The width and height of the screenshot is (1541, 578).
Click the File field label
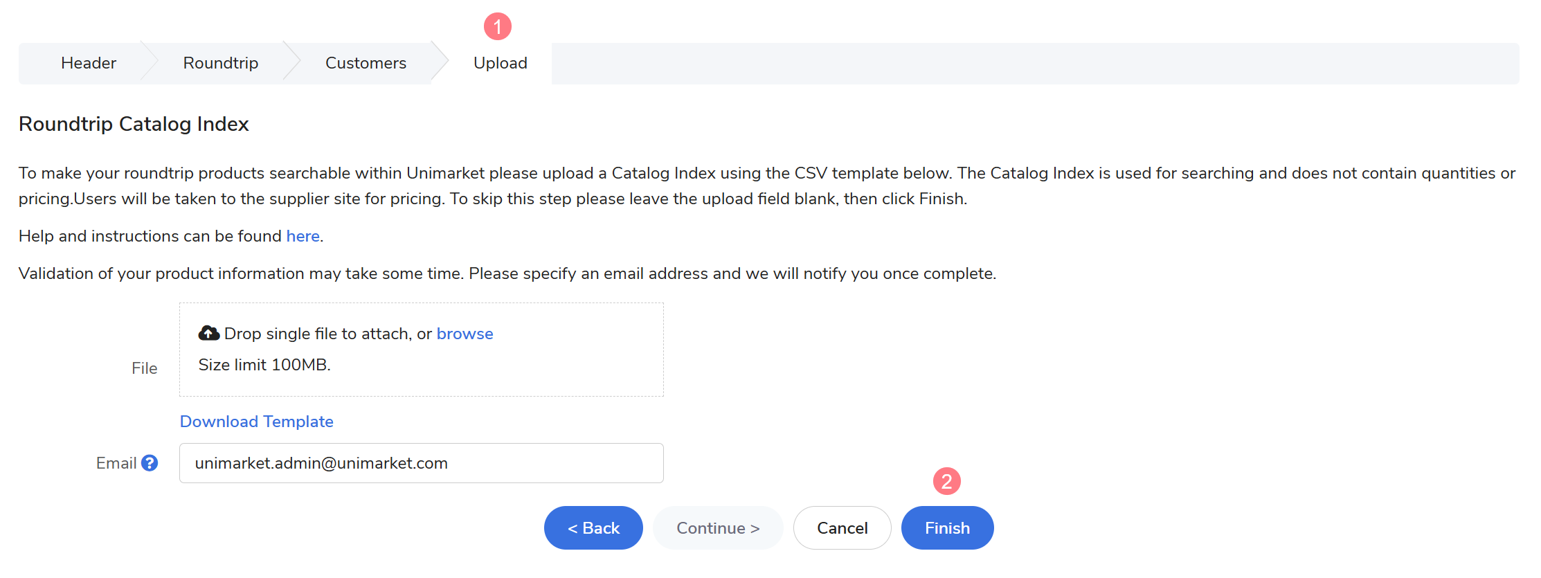pos(144,368)
